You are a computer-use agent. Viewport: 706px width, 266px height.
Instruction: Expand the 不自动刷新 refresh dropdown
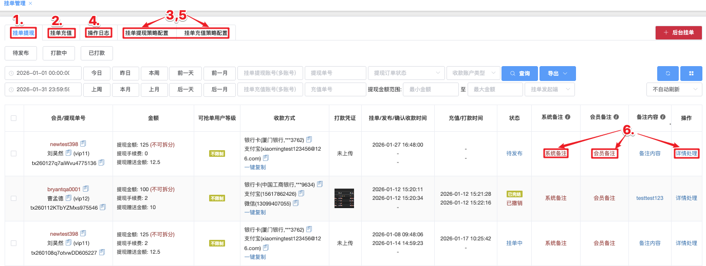(674, 89)
